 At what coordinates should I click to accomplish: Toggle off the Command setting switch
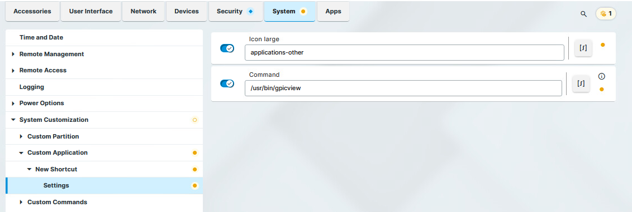[227, 83]
